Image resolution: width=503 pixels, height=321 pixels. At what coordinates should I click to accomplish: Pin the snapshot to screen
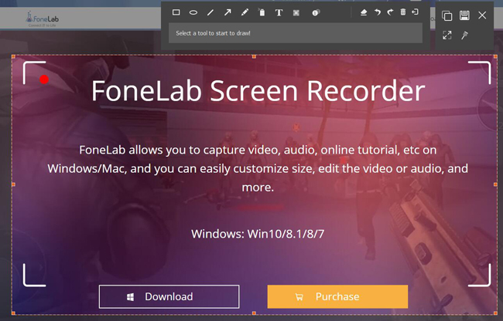[x=464, y=35]
